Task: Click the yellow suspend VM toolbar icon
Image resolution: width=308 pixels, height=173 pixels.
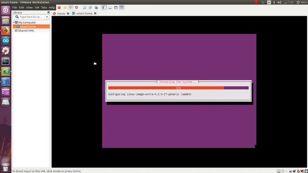Action: pyautogui.click(x=65, y=8)
